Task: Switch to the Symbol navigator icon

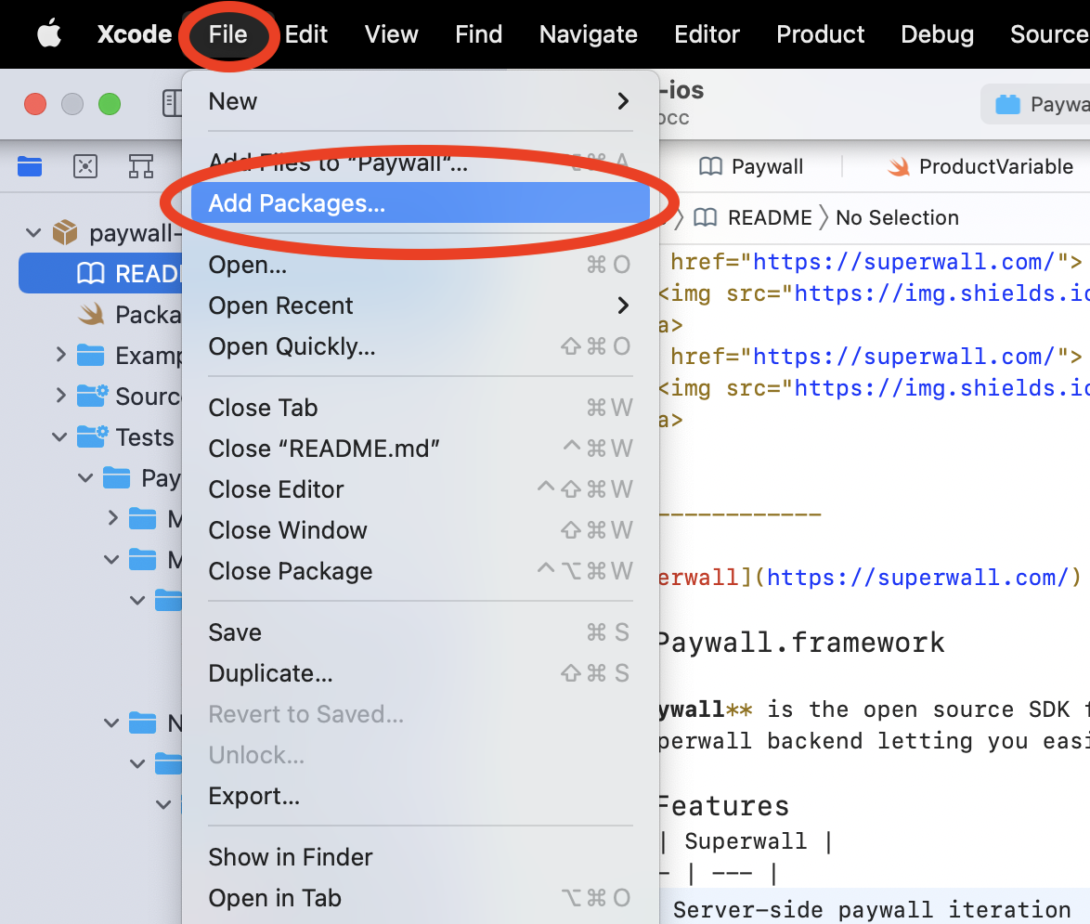Action: [140, 166]
